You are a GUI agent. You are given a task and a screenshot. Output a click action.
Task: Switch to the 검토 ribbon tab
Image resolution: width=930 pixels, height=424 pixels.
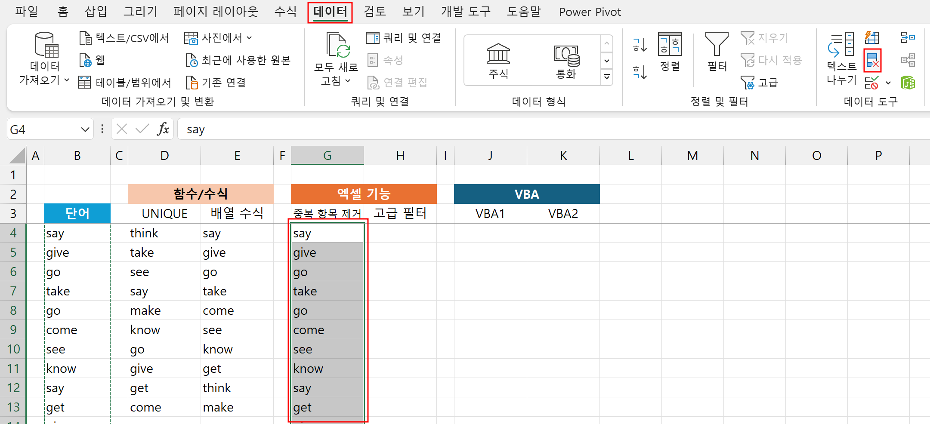[374, 12]
